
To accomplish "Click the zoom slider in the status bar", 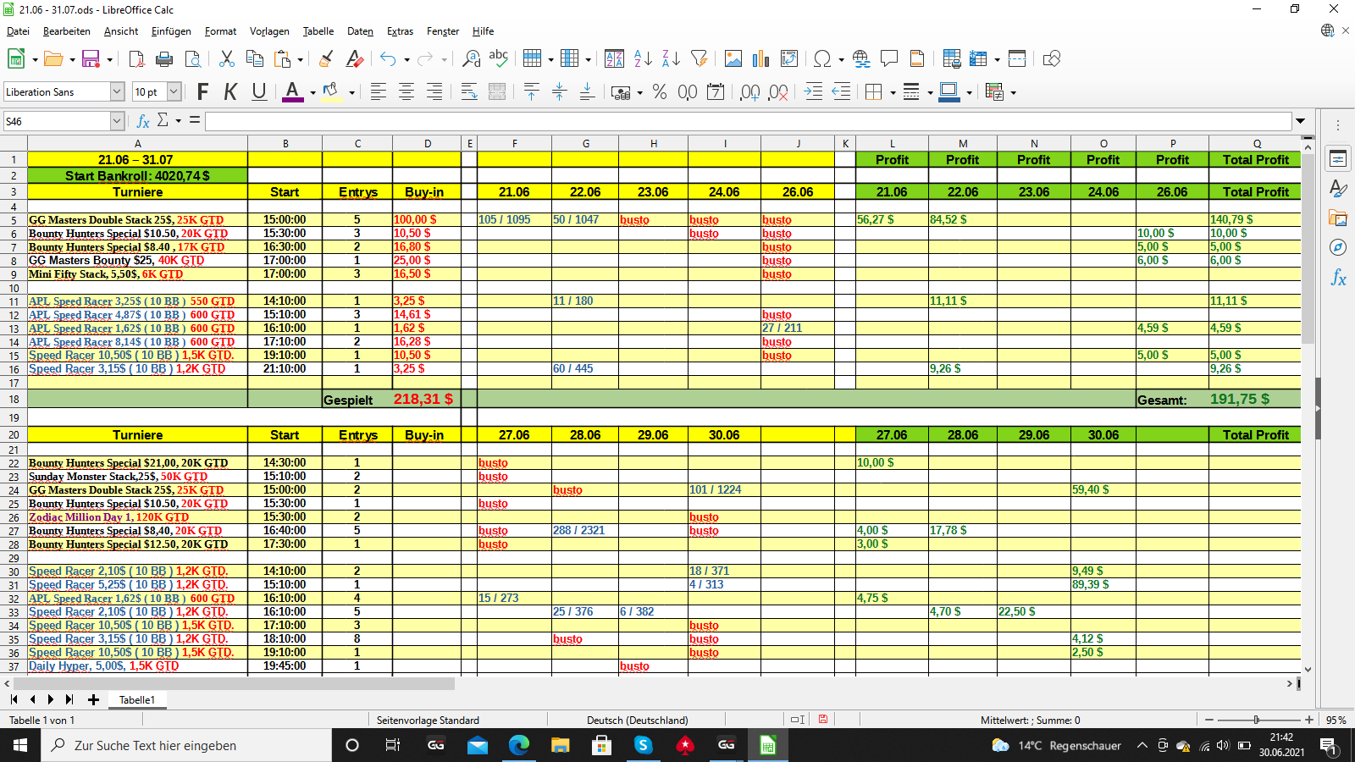I will pos(1257,720).
